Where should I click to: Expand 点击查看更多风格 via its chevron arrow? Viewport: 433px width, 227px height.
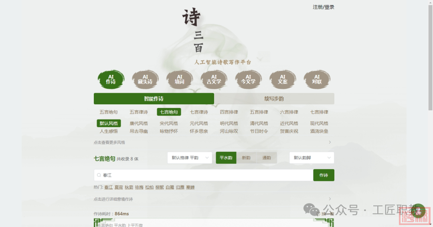pyautogui.click(x=330, y=142)
